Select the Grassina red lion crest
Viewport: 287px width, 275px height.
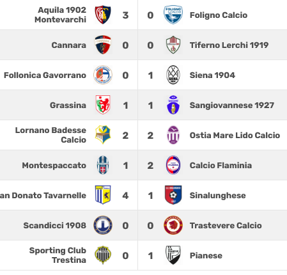click(103, 105)
